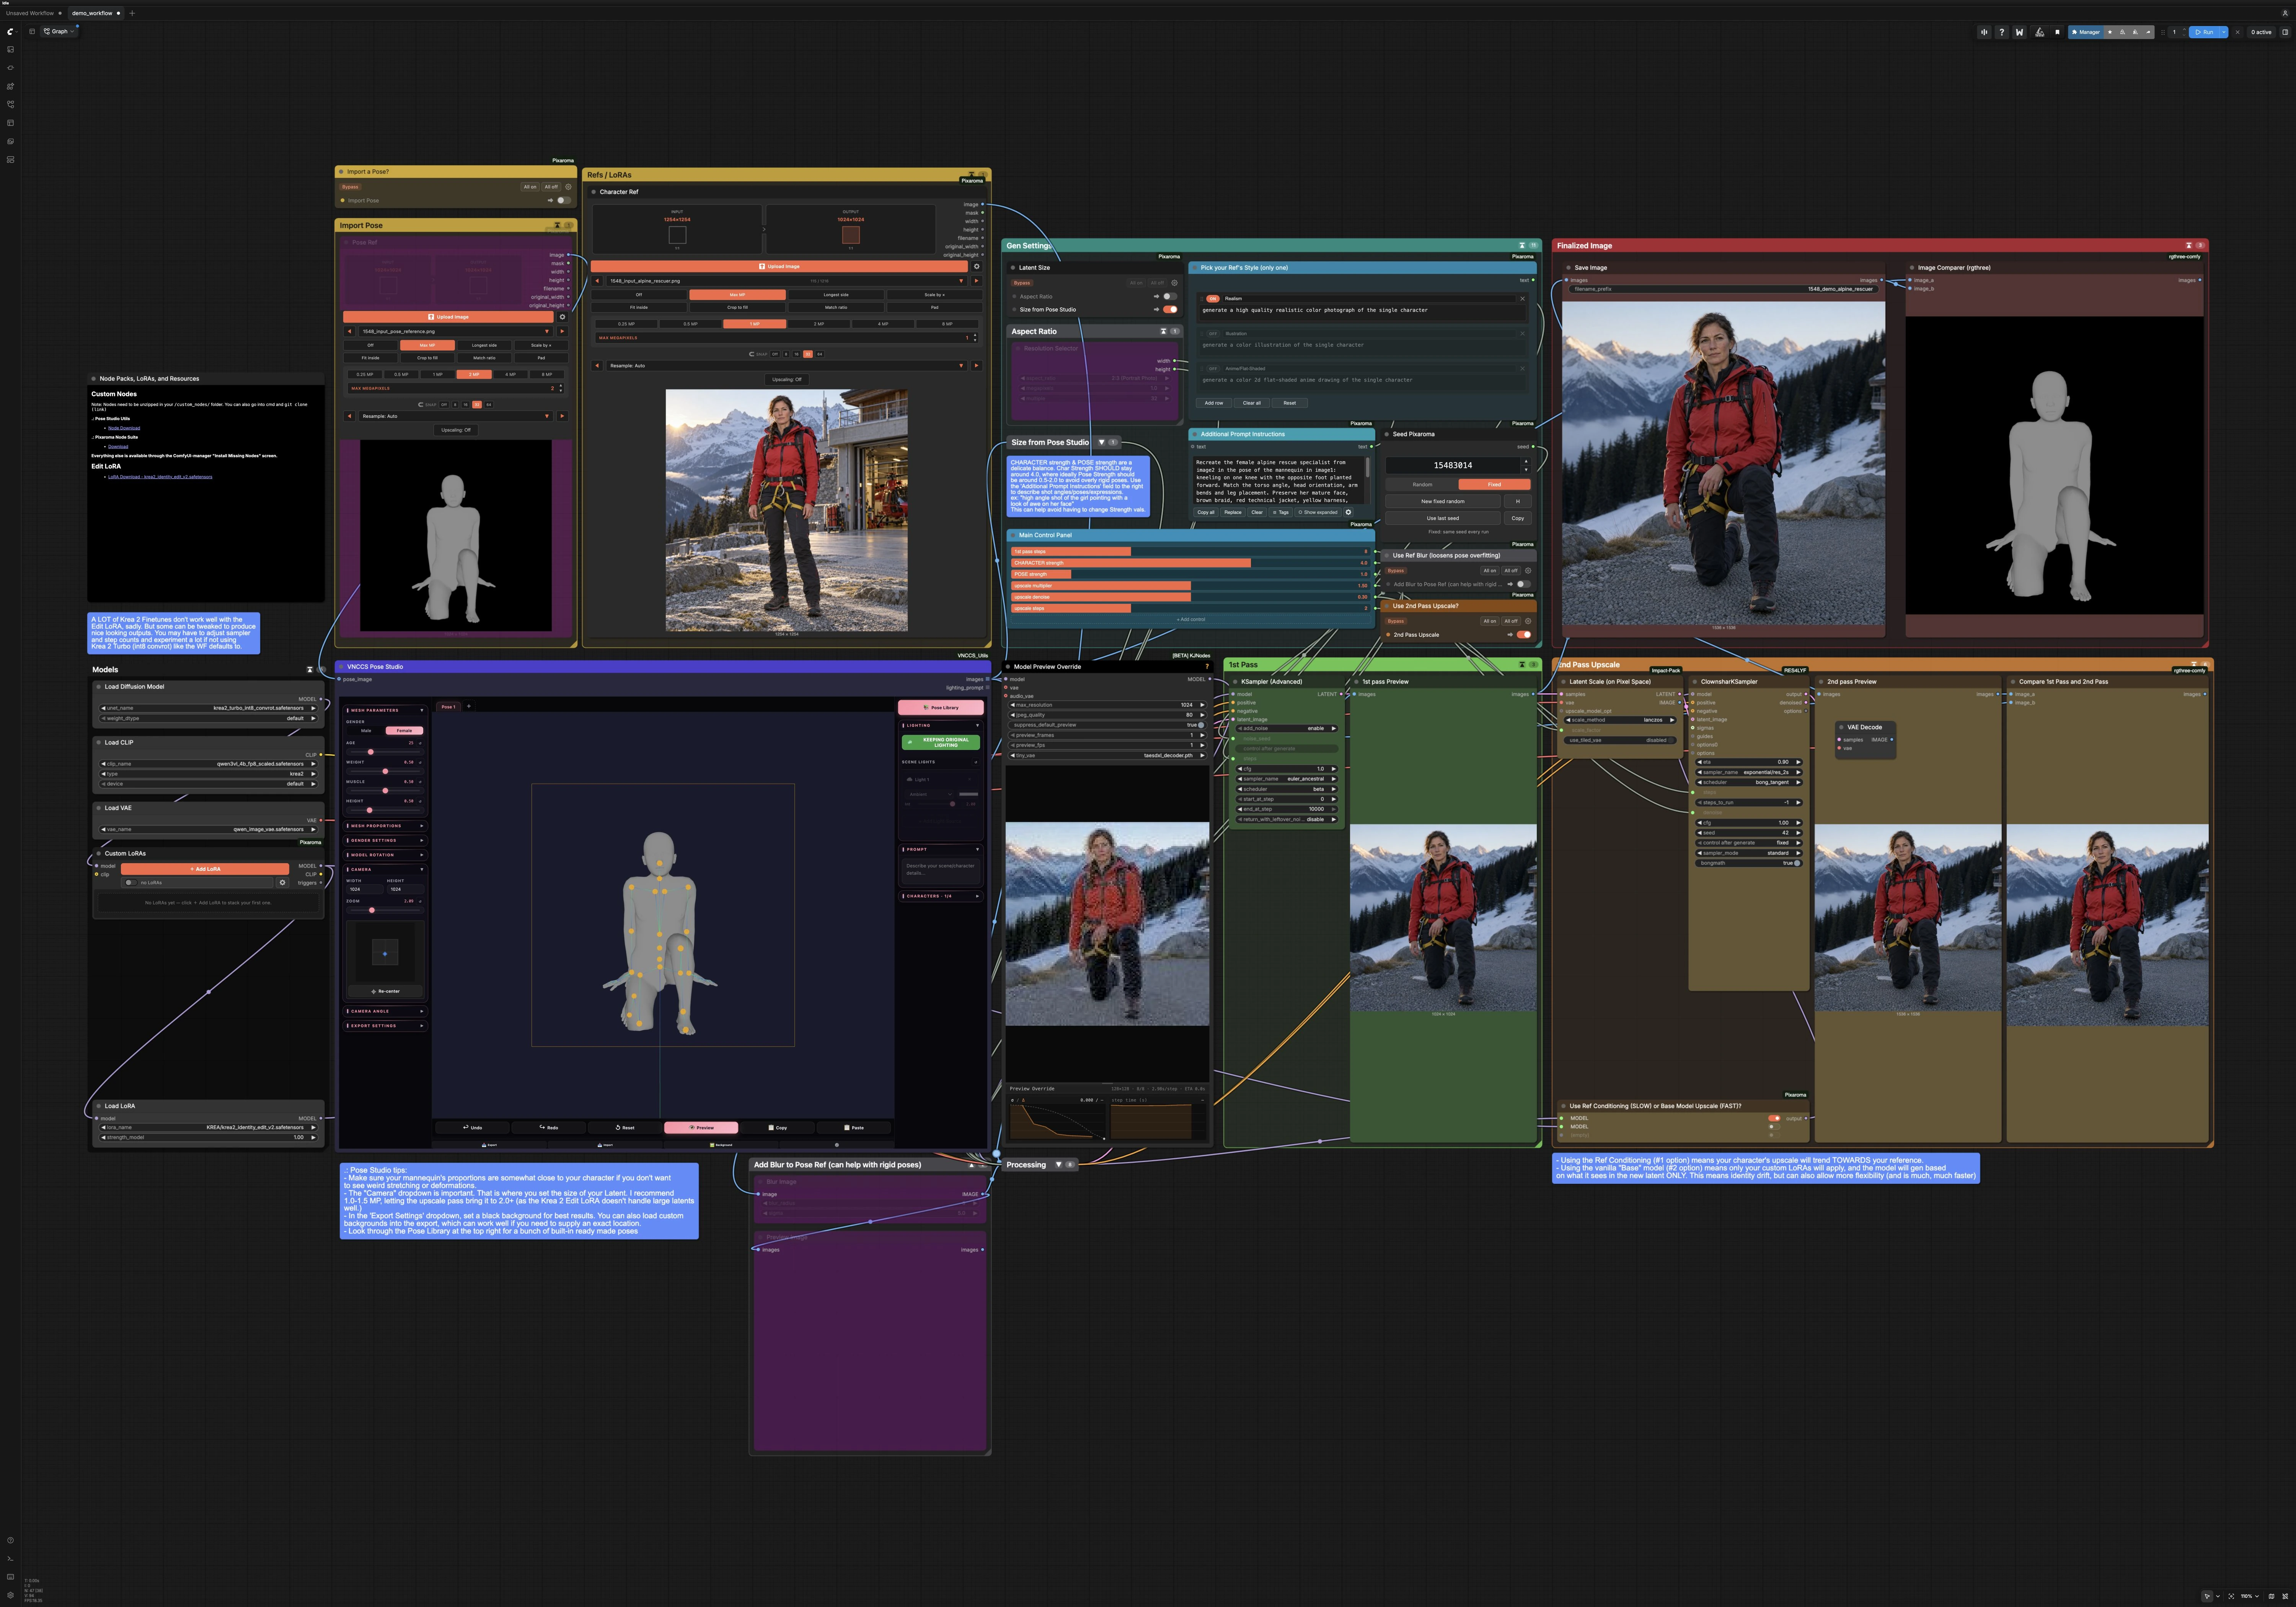This screenshot has width=2296, height=1607.
Task: Click the W icon in top toolbar
Action: click(2019, 32)
